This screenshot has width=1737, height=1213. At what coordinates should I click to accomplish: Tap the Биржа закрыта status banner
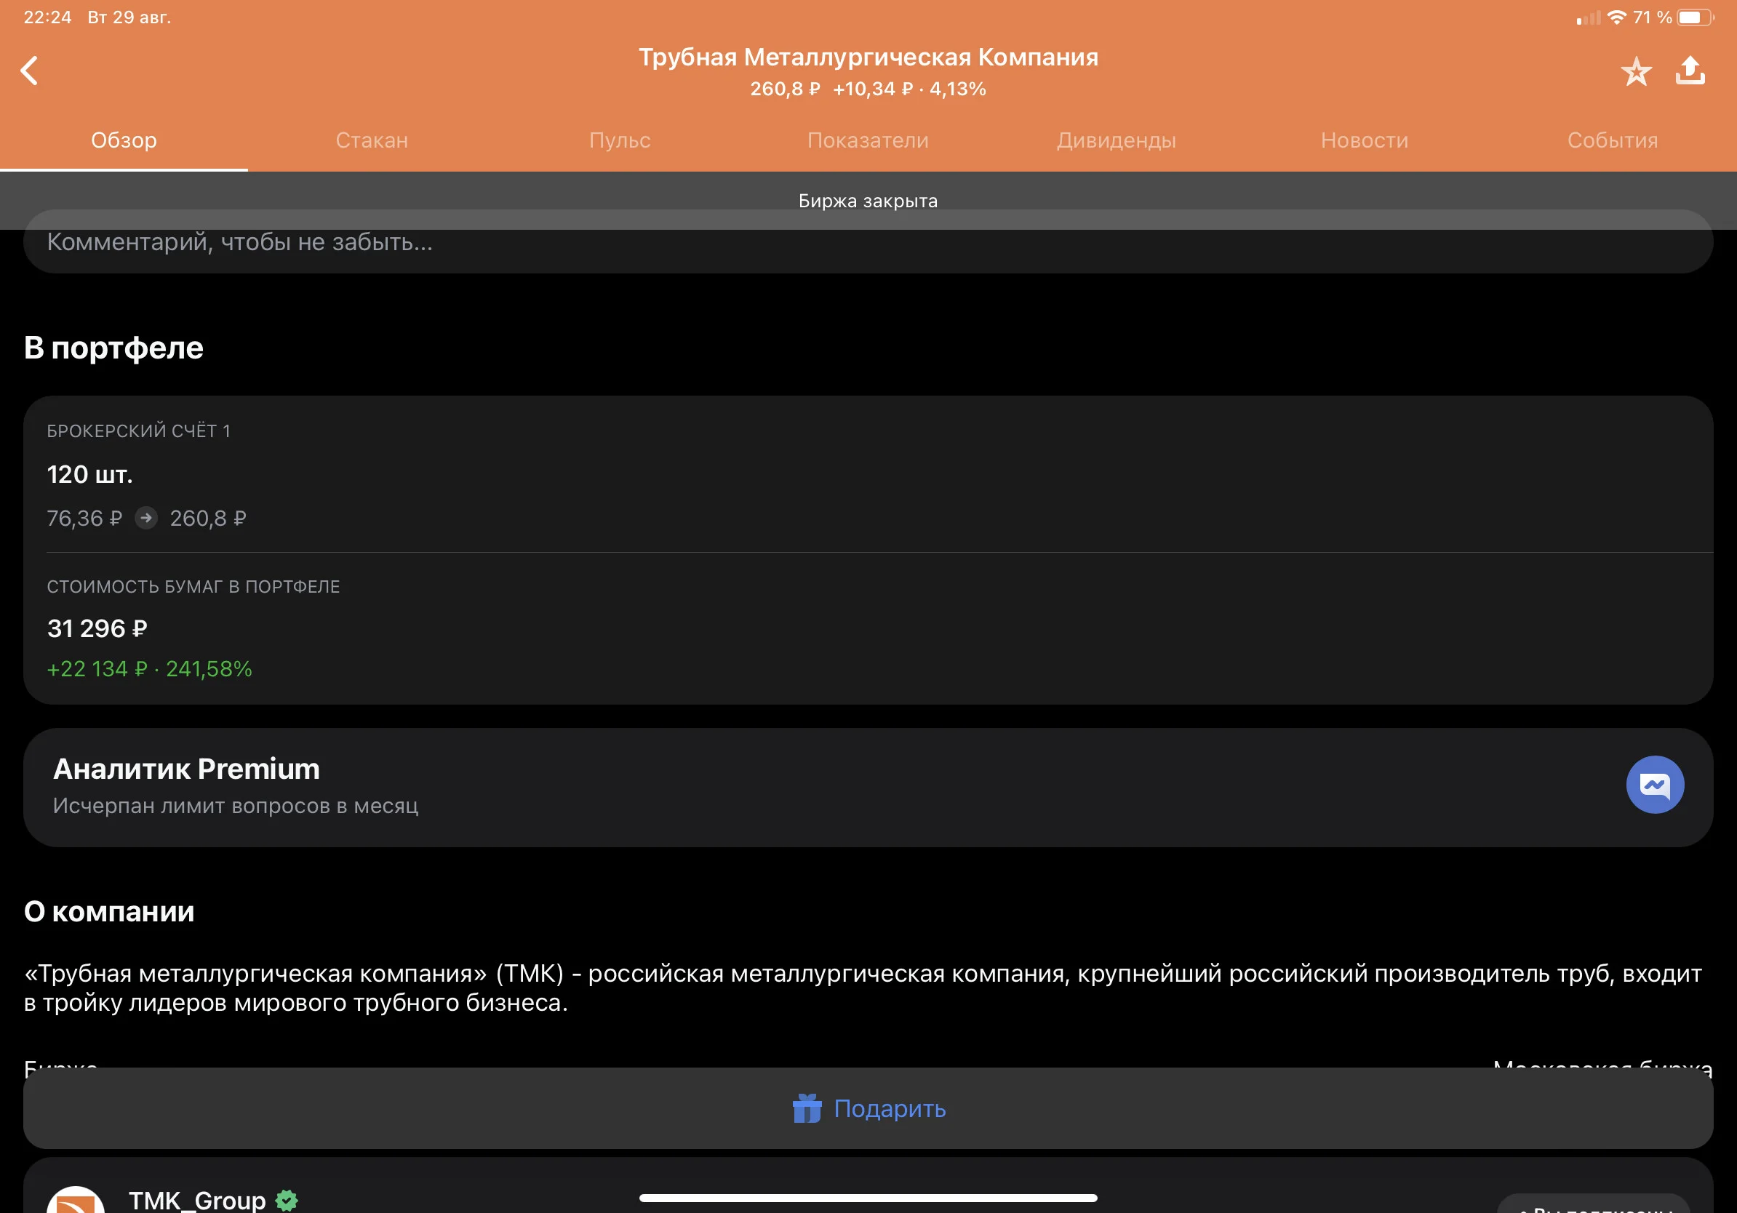(x=868, y=201)
